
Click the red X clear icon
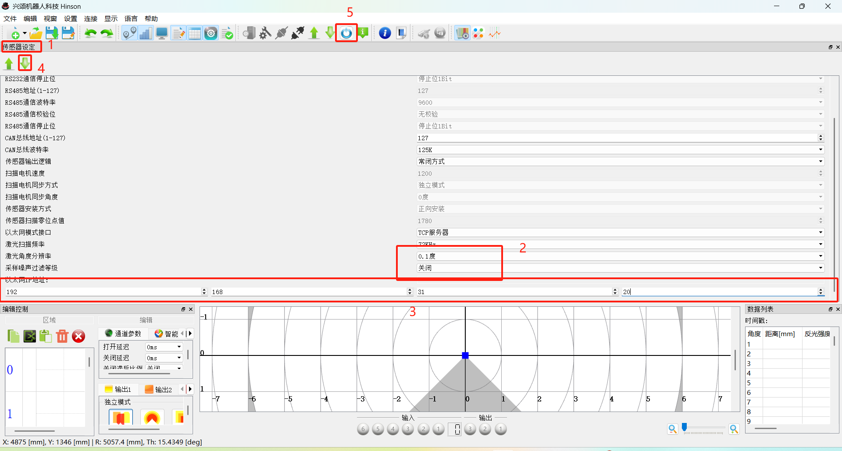(x=78, y=336)
